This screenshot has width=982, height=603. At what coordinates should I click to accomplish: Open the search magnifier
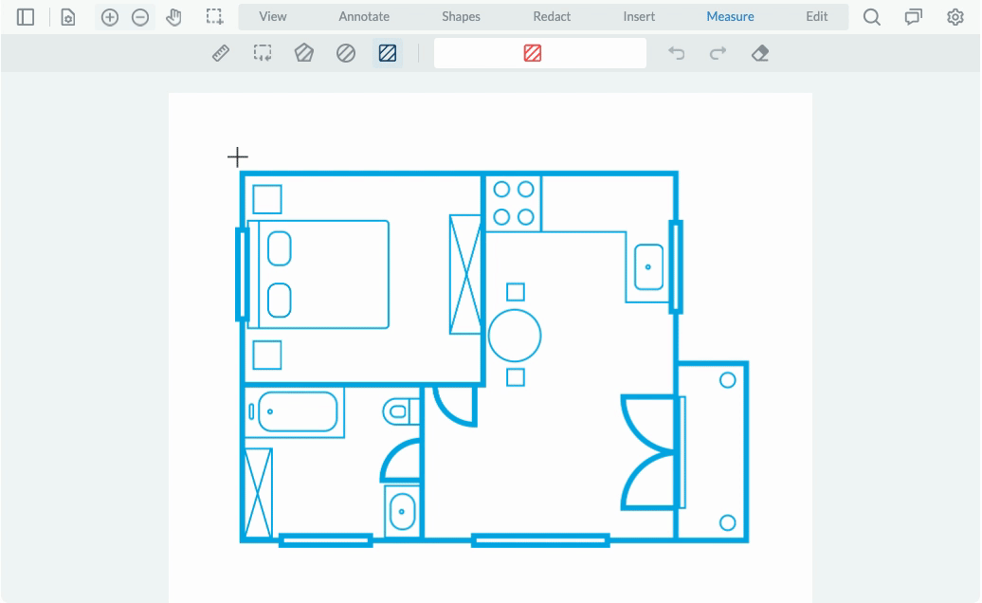point(872,17)
